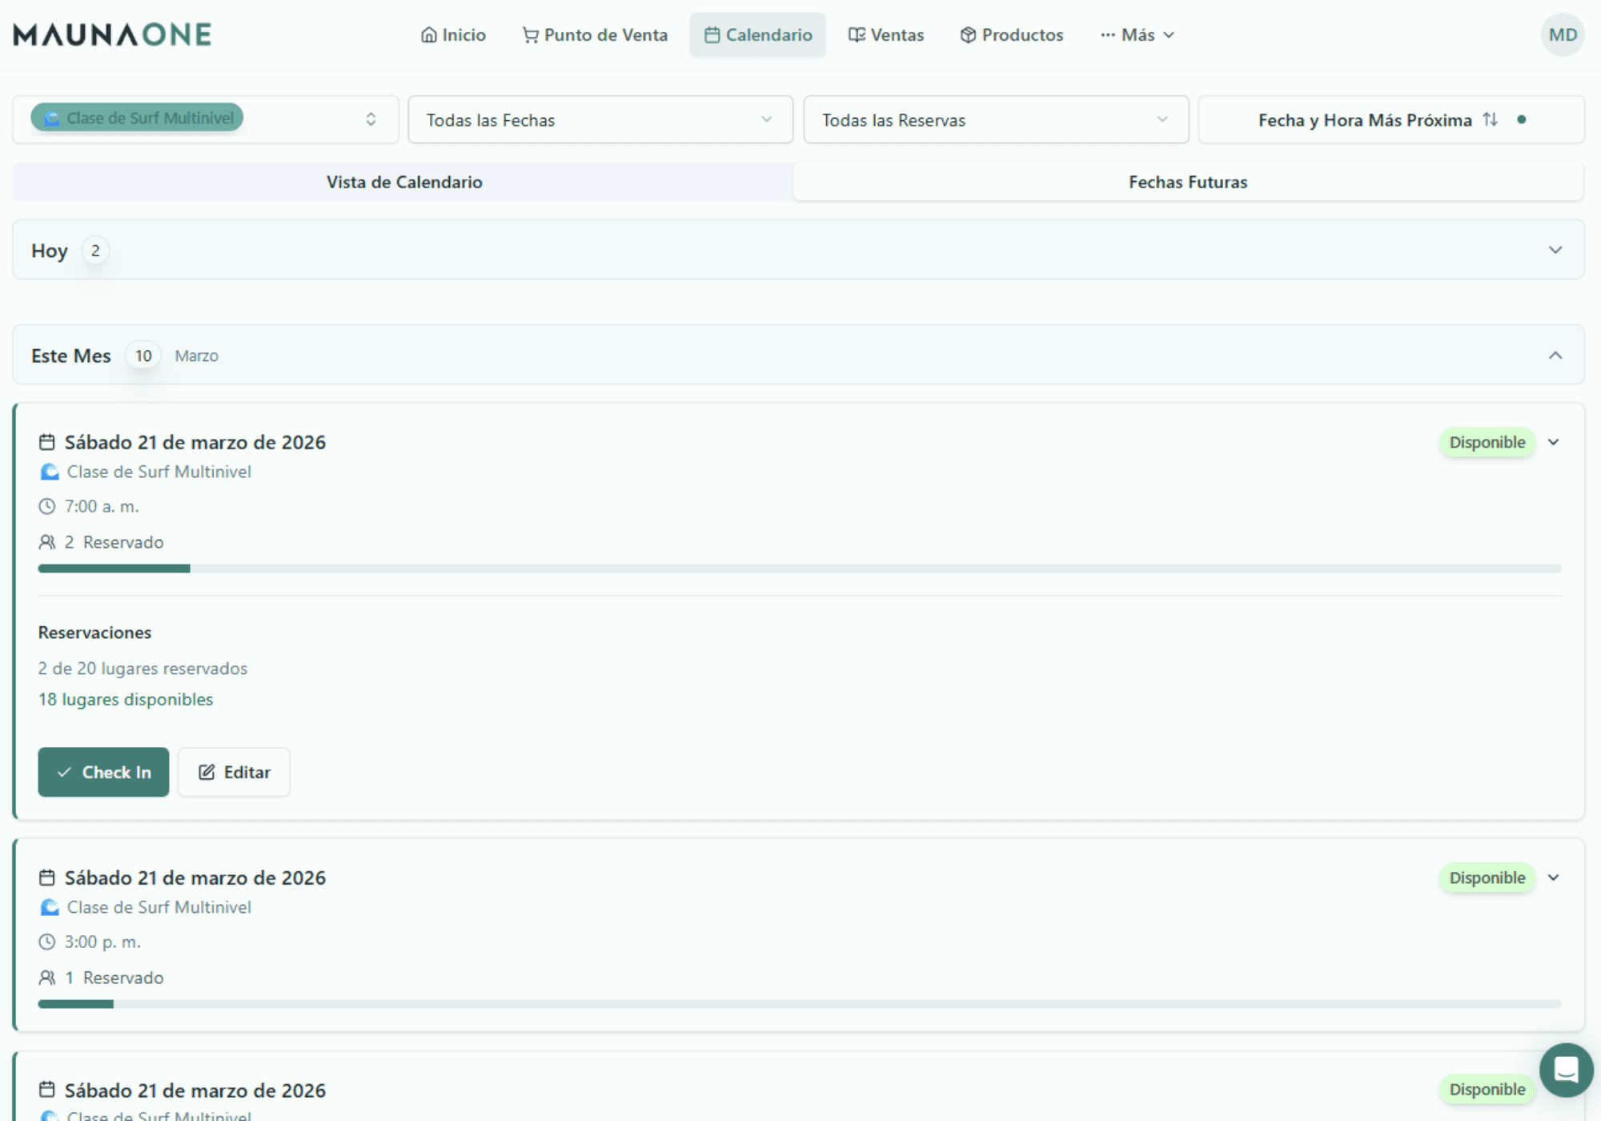Image resolution: width=1601 pixels, height=1121 pixels.
Task: Collapse the Este Mes section
Action: 1555,356
